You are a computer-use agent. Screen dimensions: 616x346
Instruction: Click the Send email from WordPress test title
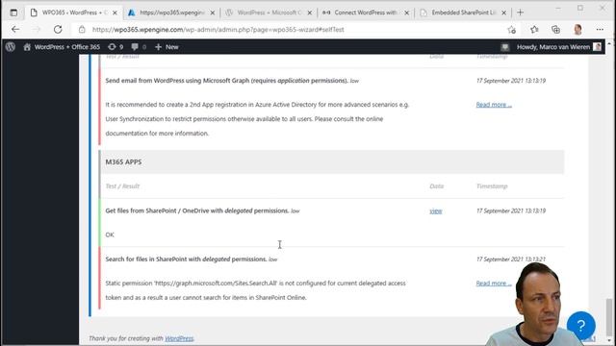[x=226, y=81]
